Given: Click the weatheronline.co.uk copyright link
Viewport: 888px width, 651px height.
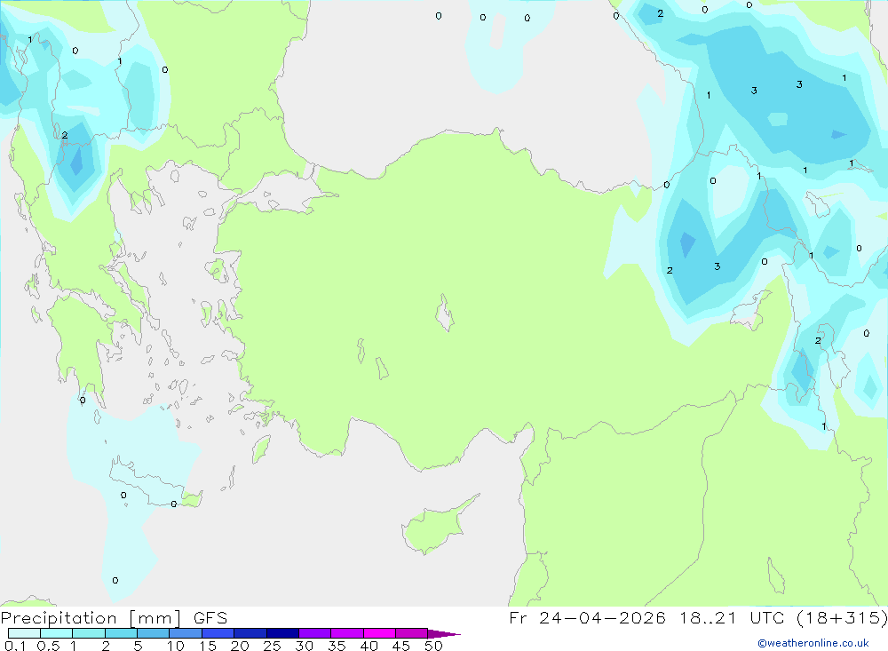Looking at the screenshot, I should [813, 643].
